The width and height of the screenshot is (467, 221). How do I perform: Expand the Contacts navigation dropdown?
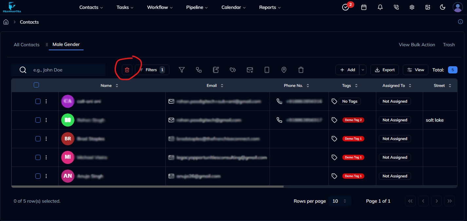[91, 7]
